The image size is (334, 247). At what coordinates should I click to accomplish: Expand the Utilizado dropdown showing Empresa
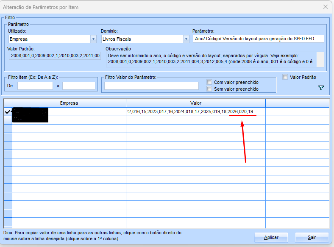[x=93, y=39]
